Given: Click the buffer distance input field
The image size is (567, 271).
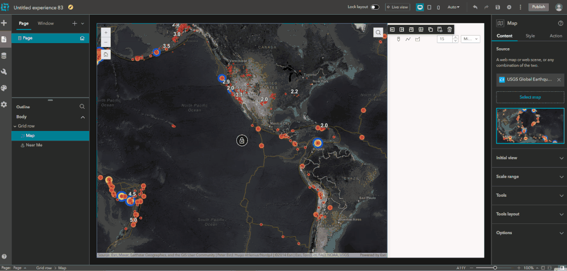Looking at the screenshot, I should click(445, 39).
